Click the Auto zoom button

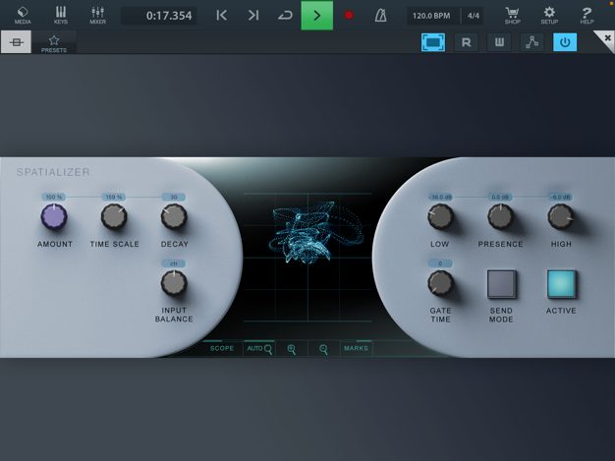(258, 348)
